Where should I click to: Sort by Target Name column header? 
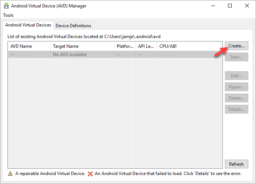pos(82,46)
